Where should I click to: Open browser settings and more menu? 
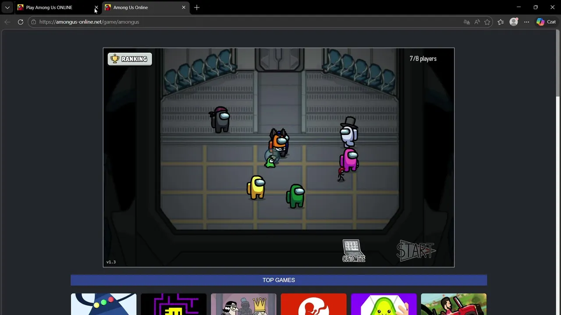(526, 22)
